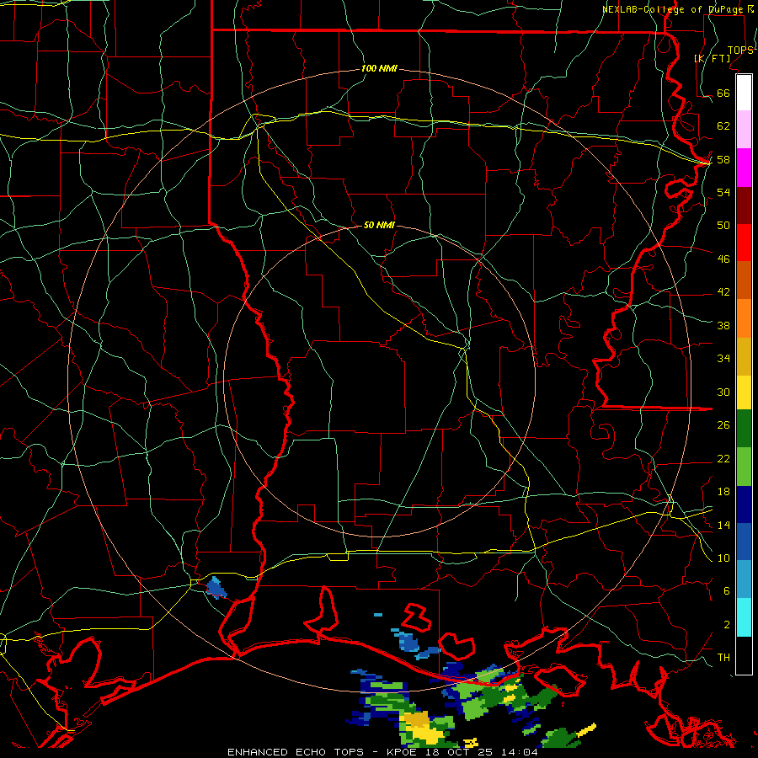Click the "42" legend value

723,292
